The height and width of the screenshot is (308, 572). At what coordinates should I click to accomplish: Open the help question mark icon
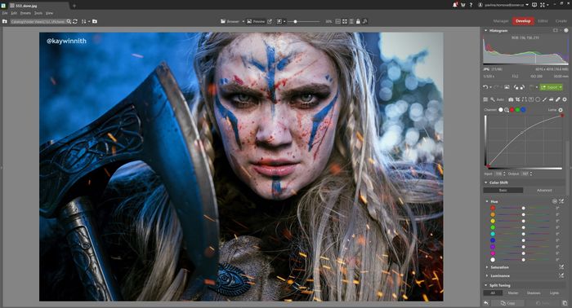click(471, 5)
